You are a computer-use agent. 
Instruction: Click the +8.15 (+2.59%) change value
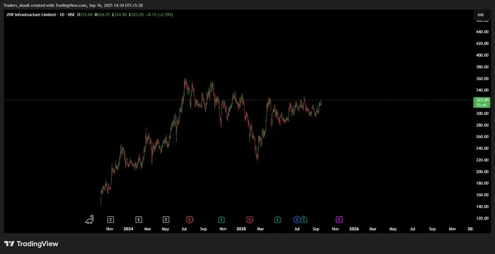tap(160, 15)
